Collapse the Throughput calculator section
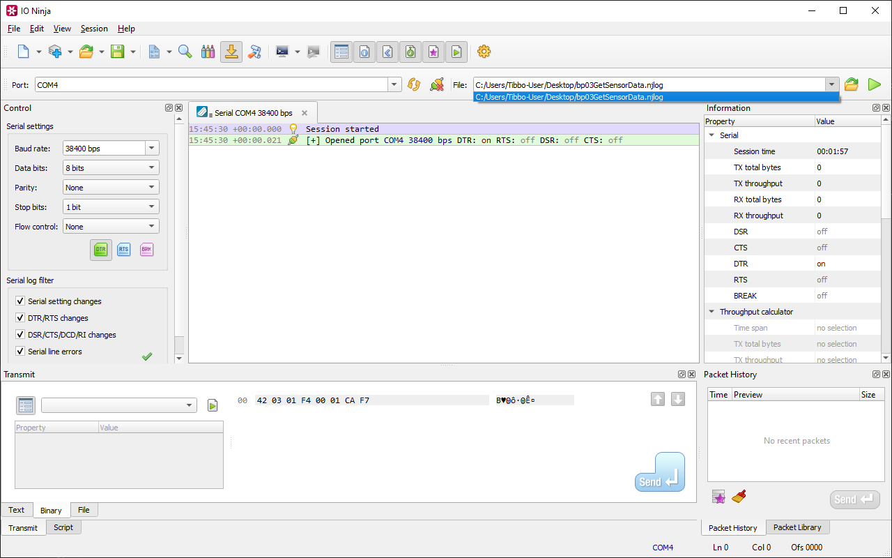The width and height of the screenshot is (892, 558). (x=712, y=312)
